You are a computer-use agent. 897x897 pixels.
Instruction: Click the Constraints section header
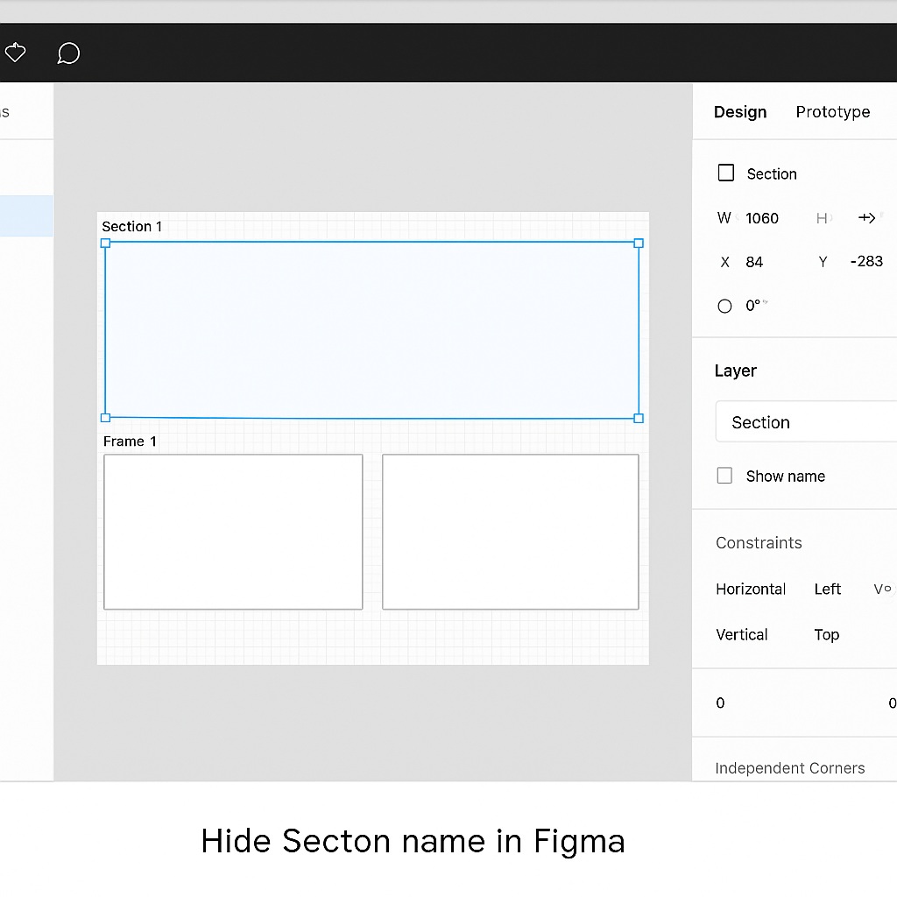pos(759,543)
